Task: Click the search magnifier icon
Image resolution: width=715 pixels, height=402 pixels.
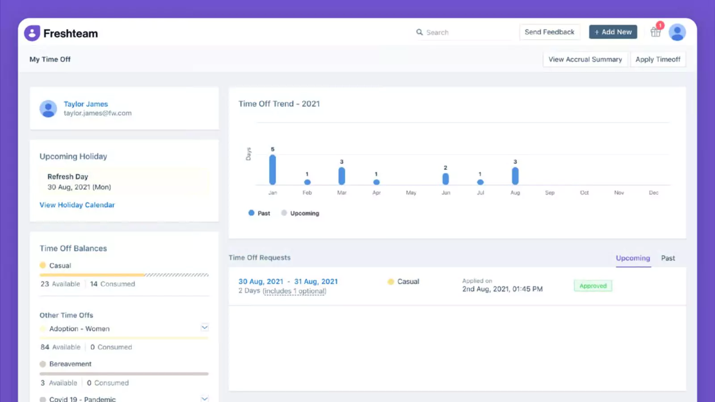Action: coord(419,32)
